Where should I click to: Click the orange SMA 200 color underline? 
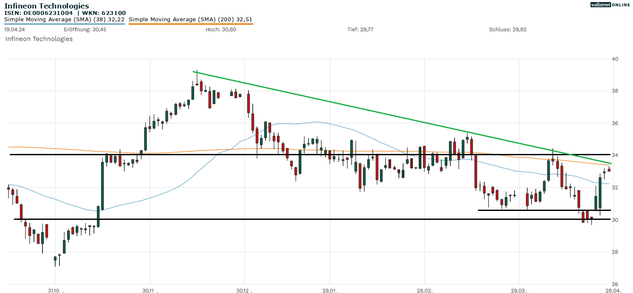(190, 24)
